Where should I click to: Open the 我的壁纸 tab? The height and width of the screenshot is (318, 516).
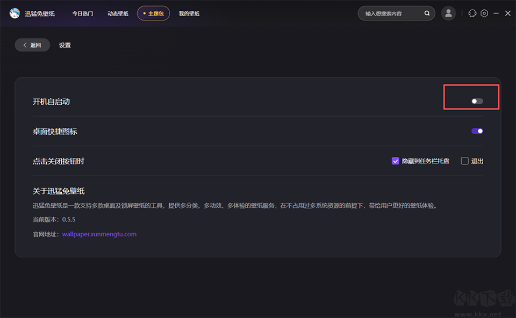(x=189, y=13)
